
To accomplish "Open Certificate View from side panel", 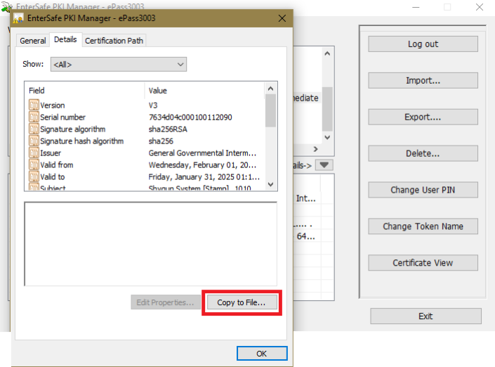I will point(423,263).
